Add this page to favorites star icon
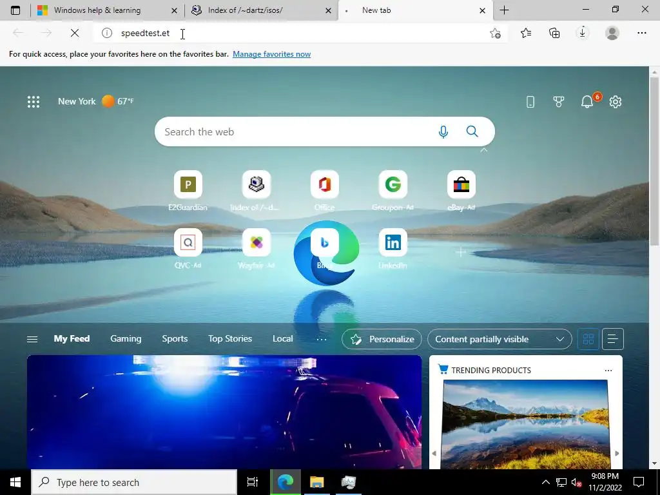Screen dimensions: 660x495 [496, 33]
